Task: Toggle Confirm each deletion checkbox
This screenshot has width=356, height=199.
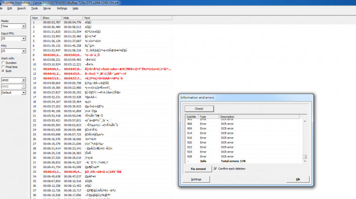Action: coord(215,169)
